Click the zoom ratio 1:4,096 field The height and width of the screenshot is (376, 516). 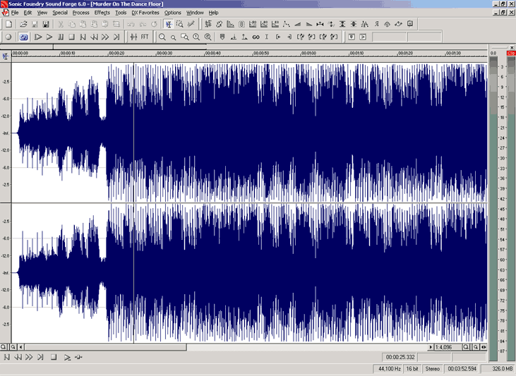point(448,347)
